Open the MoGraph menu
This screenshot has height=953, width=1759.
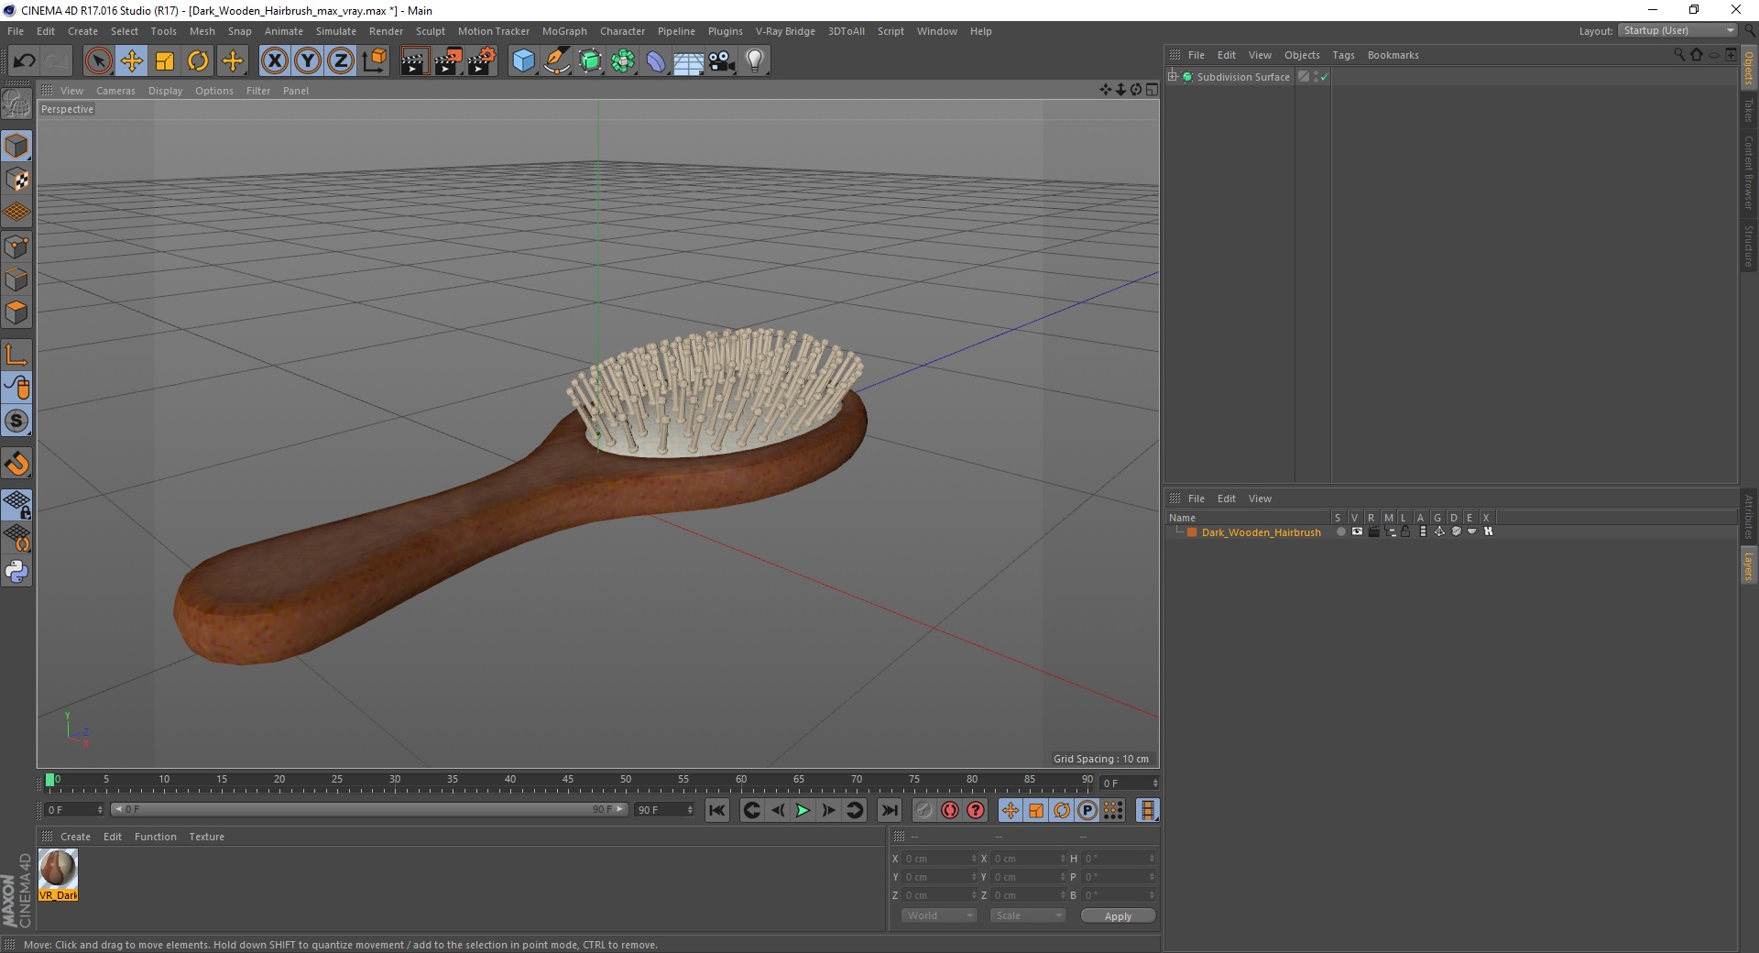(564, 31)
